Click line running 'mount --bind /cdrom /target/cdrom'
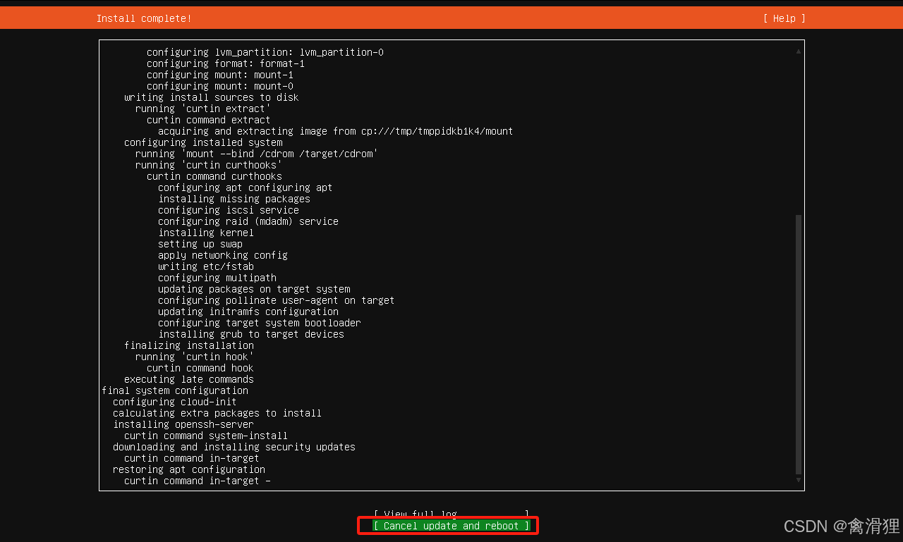903x542 pixels. click(x=257, y=154)
